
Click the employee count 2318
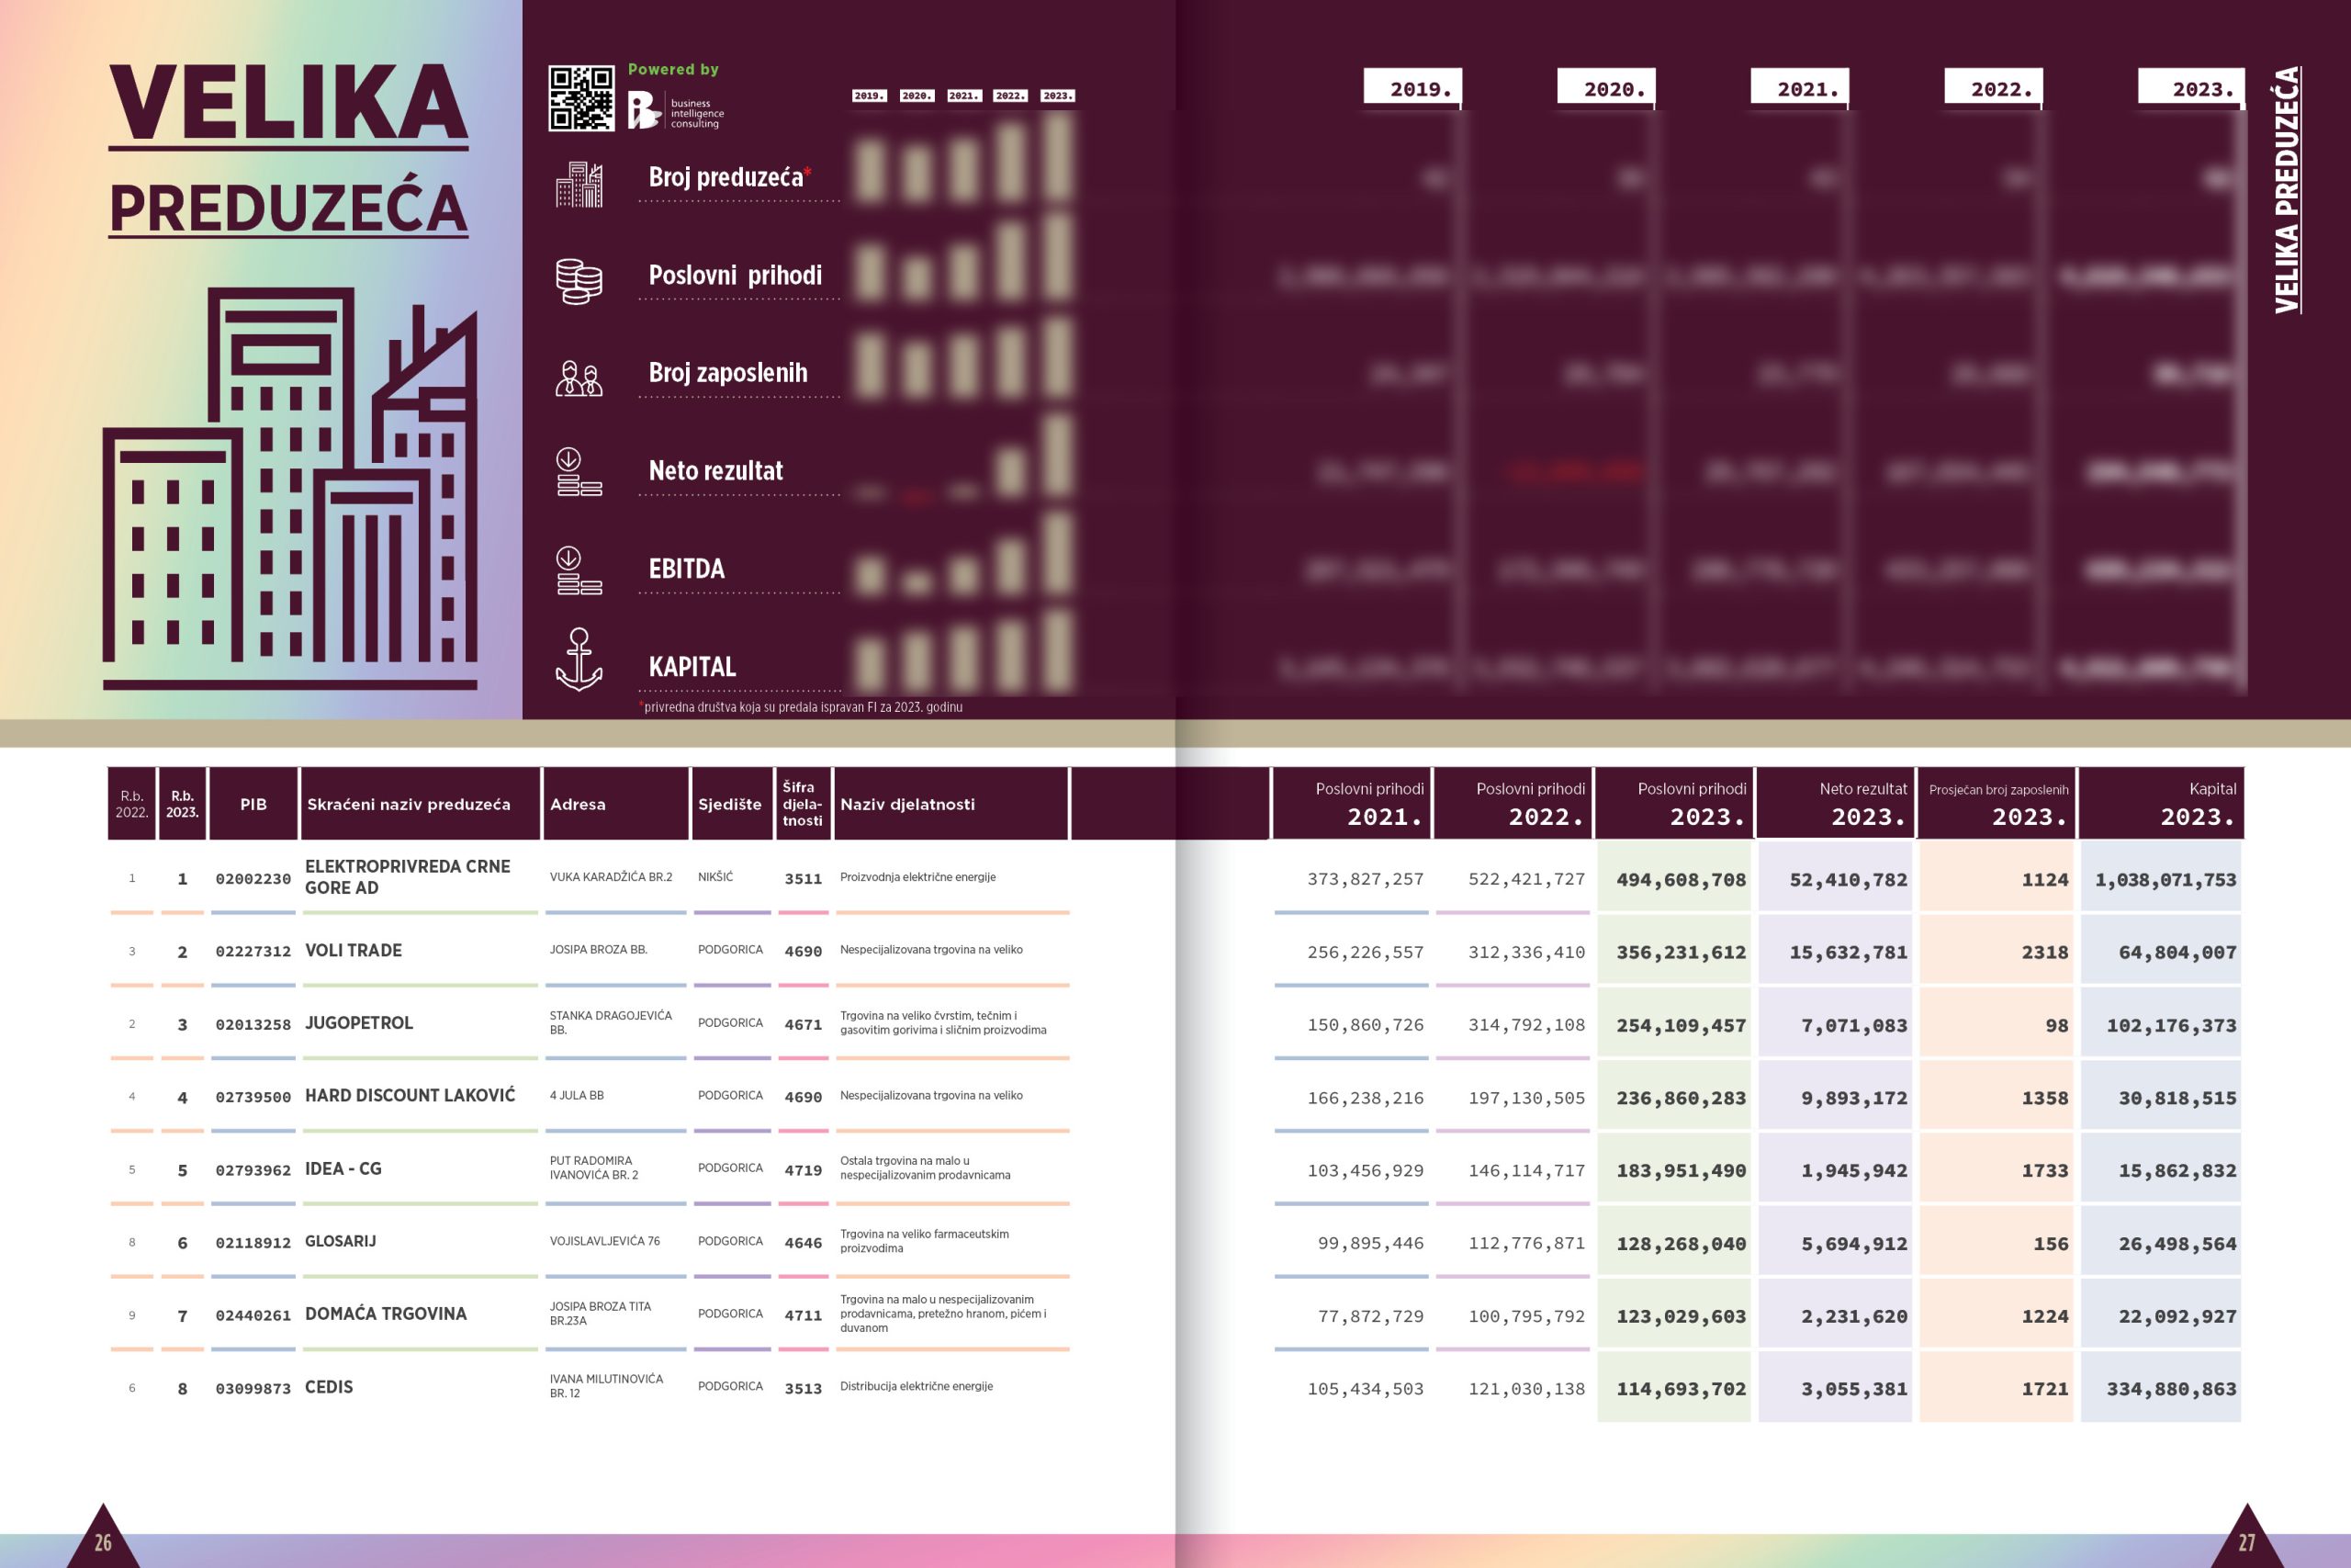pyautogui.click(x=2045, y=953)
